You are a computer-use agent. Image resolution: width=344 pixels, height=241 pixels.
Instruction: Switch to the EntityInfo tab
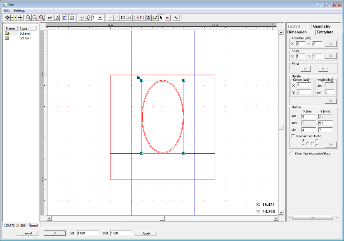(325, 32)
